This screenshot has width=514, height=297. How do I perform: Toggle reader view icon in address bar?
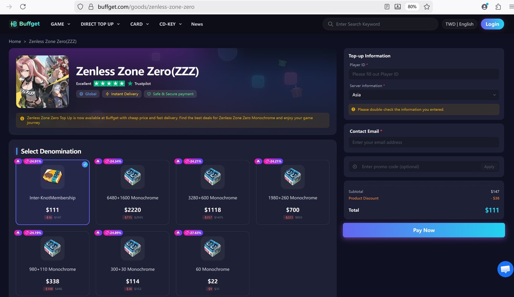click(387, 7)
